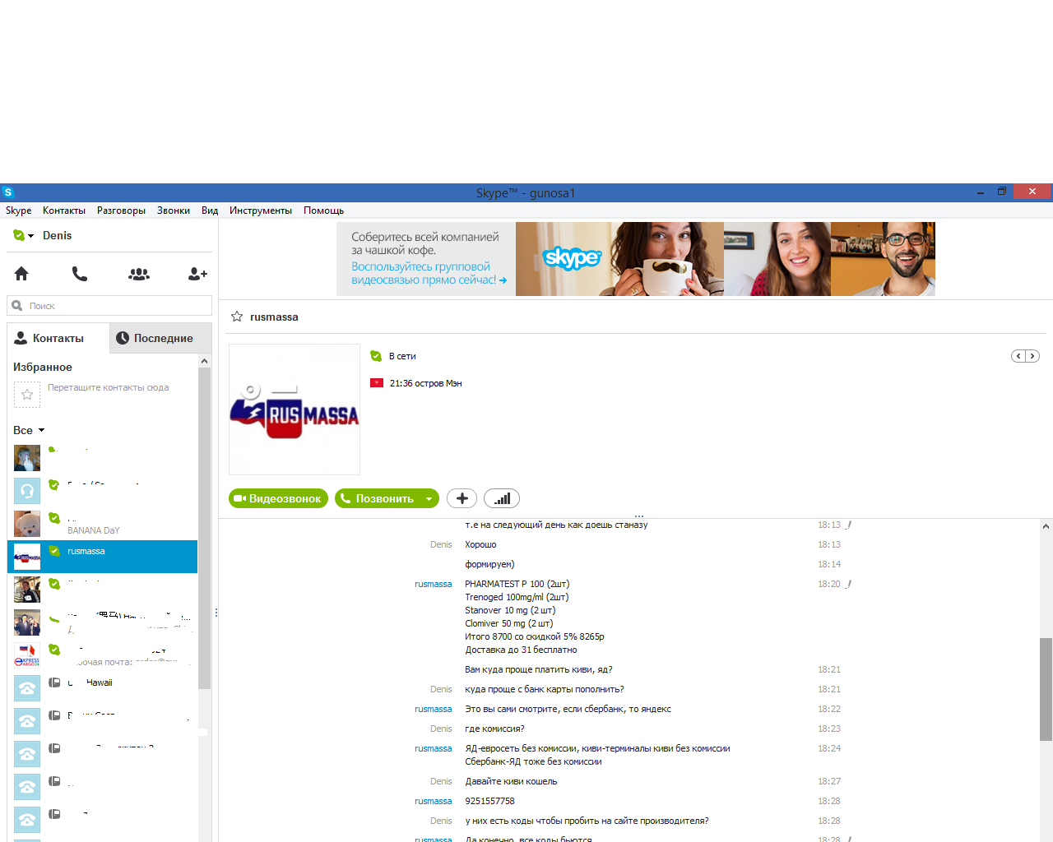Open the Skype menu
Viewport: 1053px width, 842px height.
(18, 210)
